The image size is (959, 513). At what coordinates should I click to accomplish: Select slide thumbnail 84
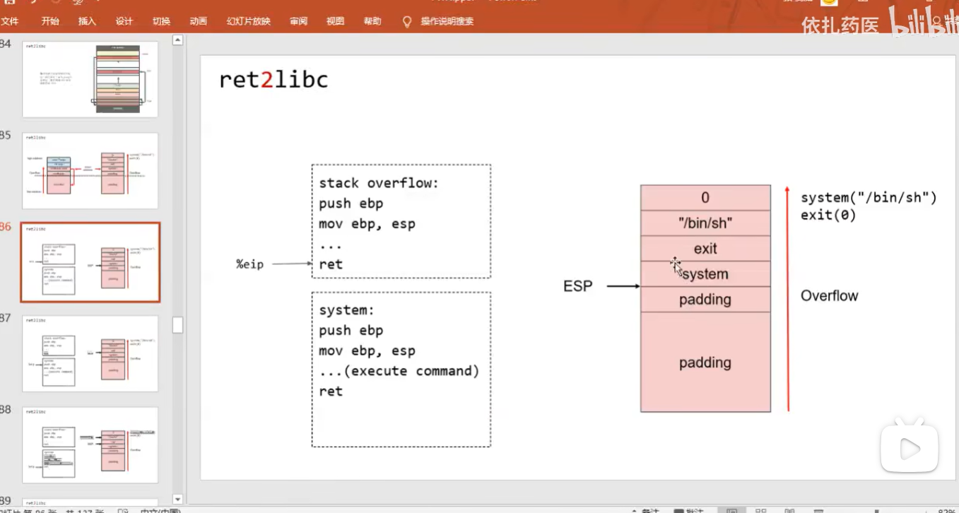pos(90,79)
